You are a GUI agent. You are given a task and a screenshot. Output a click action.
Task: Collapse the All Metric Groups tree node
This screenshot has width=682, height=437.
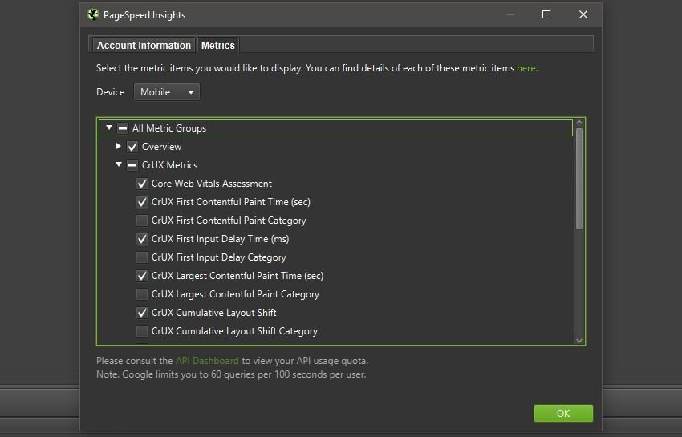[x=109, y=127]
